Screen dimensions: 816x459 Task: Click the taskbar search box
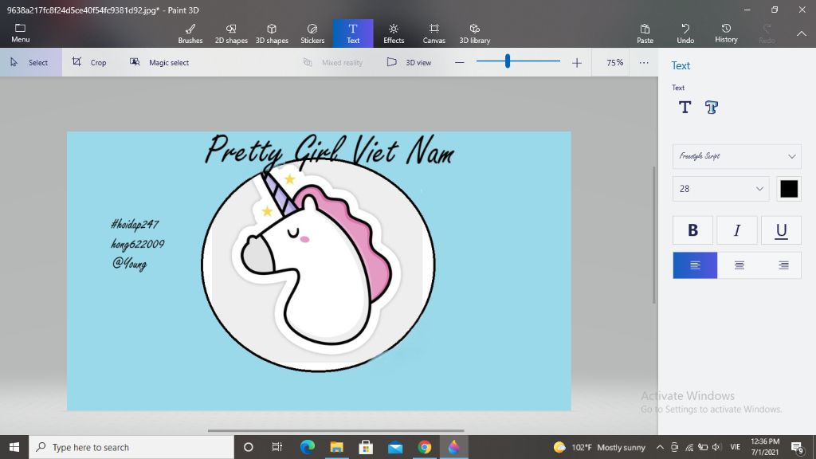(x=131, y=447)
